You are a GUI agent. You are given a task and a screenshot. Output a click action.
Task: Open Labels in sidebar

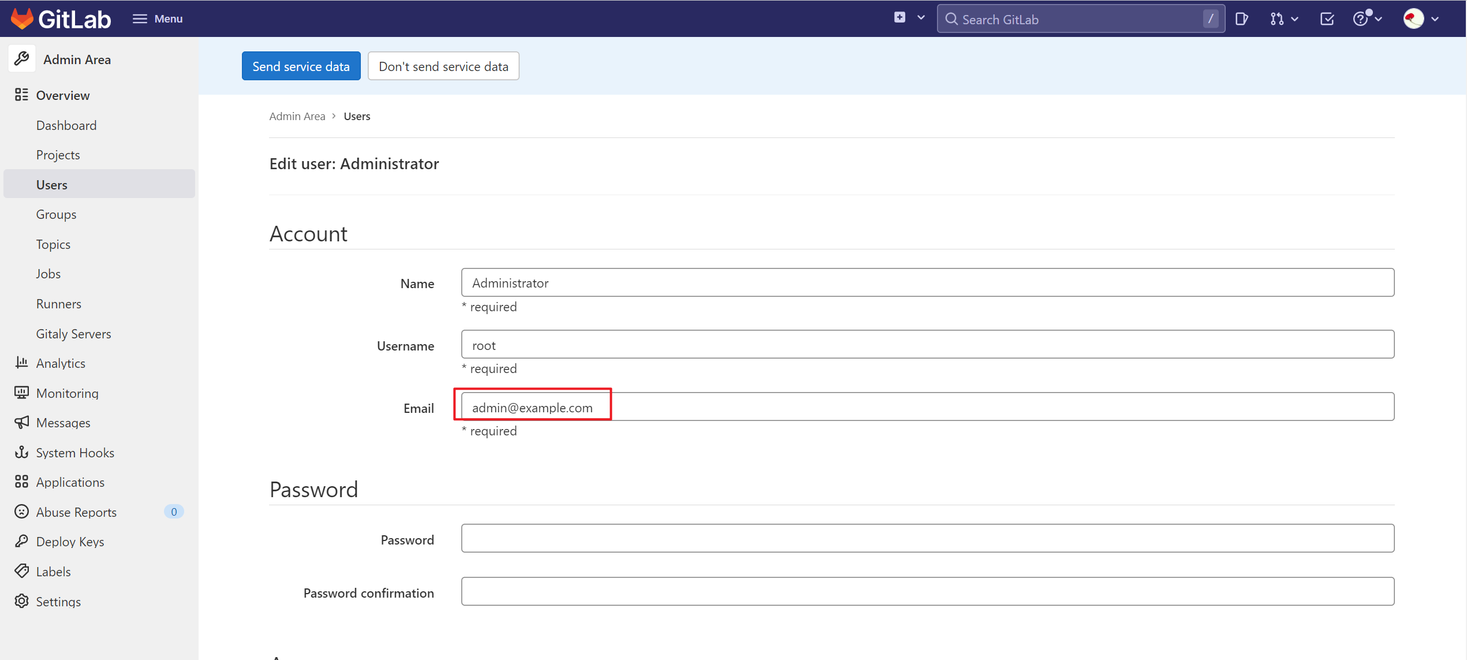click(53, 572)
